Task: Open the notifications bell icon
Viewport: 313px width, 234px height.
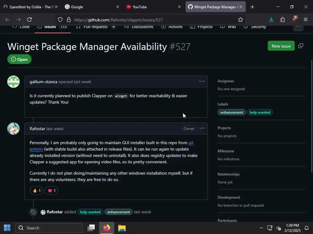Action: [307, 228]
